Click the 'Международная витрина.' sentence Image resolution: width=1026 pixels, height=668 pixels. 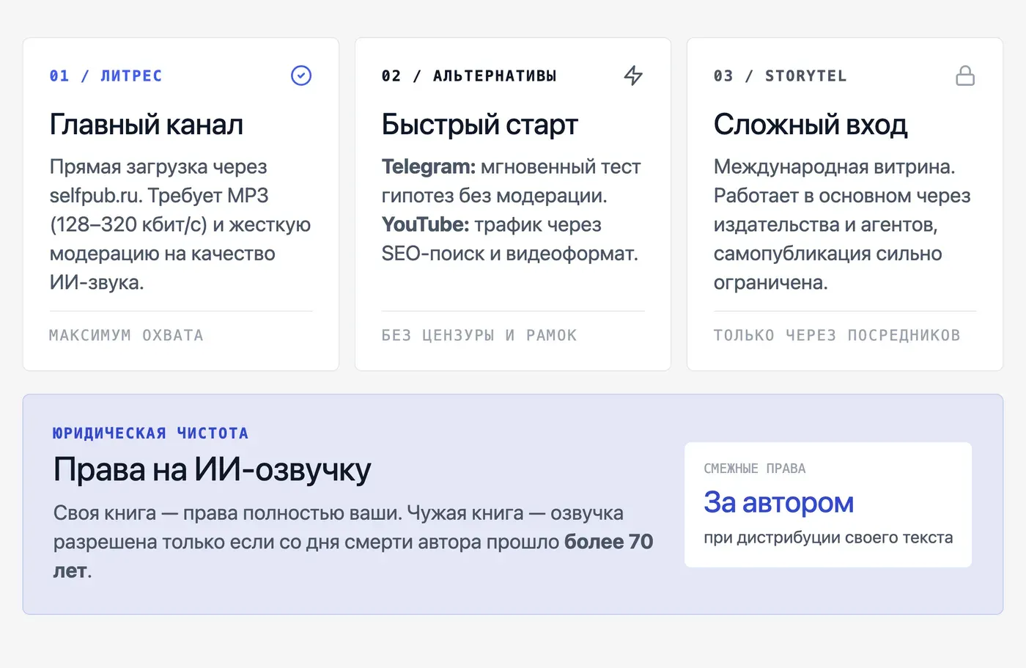(834, 167)
